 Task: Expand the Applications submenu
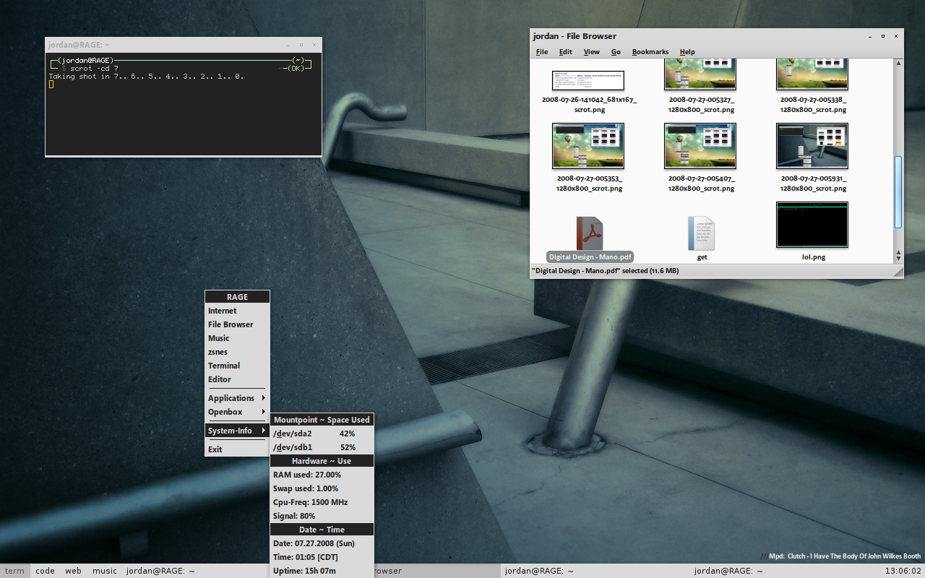[237, 398]
